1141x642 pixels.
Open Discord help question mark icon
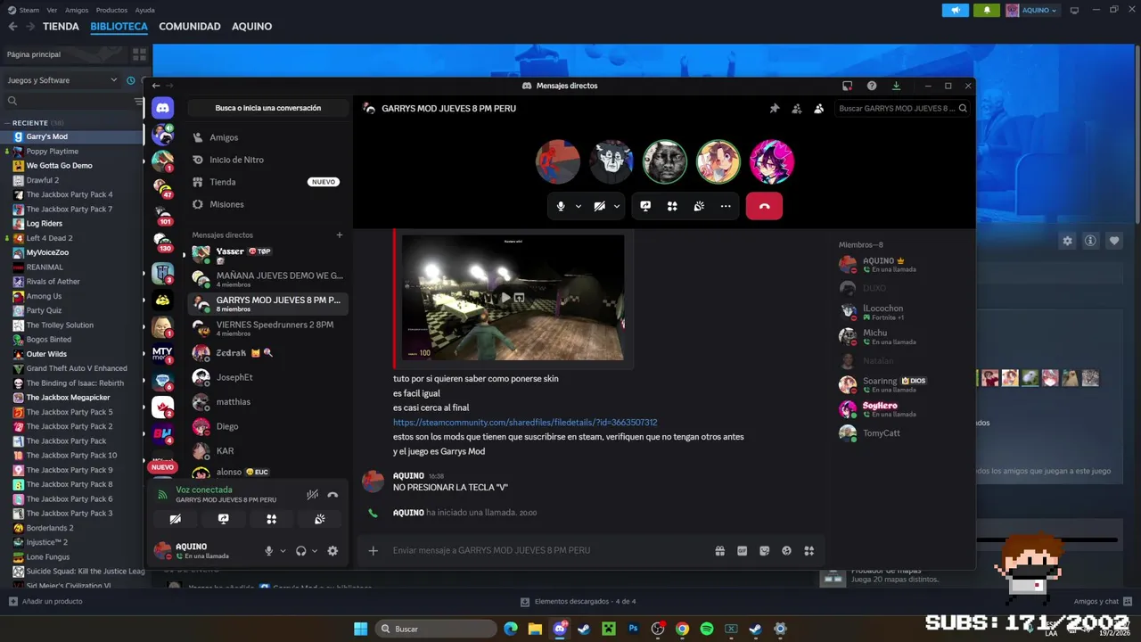872,86
